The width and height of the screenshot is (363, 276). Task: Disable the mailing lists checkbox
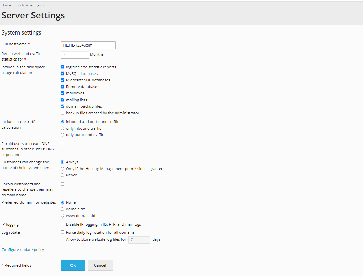[x=62, y=100]
